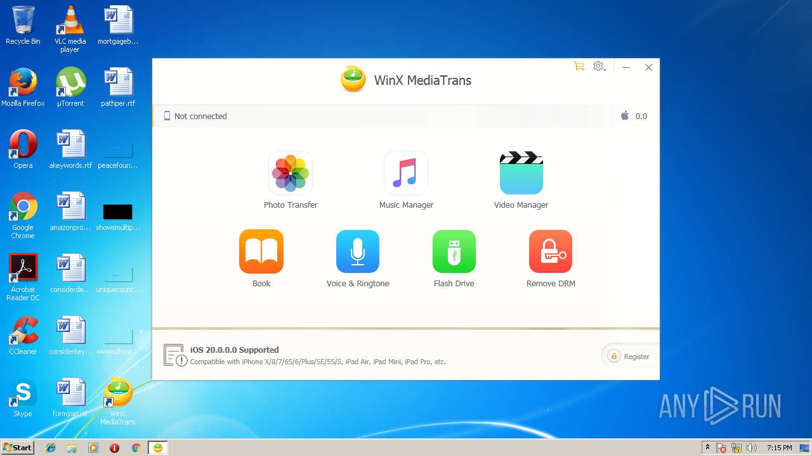812x456 pixels.
Task: Click the volume speaker tray icon
Action: (x=752, y=448)
